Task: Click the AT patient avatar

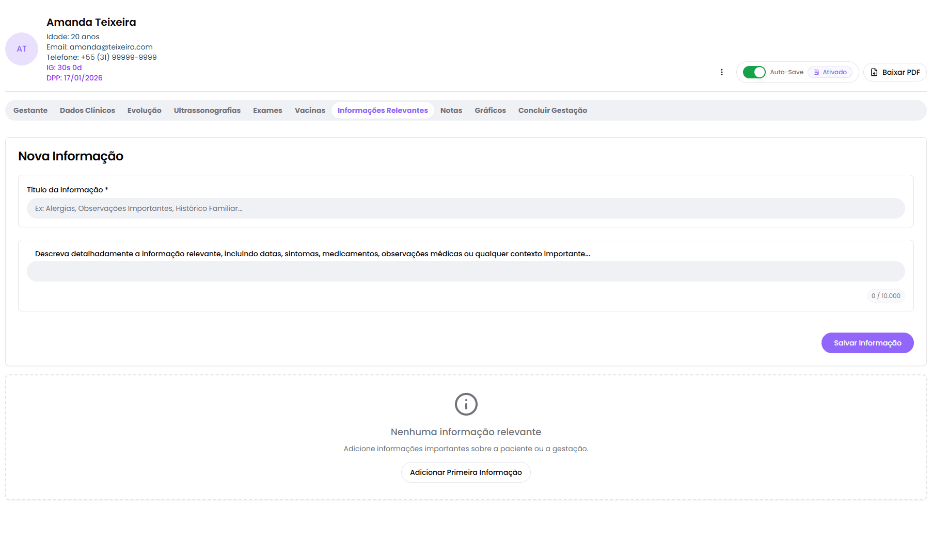Action: tap(22, 49)
